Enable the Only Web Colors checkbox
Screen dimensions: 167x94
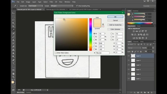(56, 53)
